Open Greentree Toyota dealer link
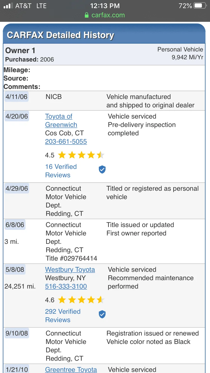The width and height of the screenshot is (210, 373). [71, 369]
